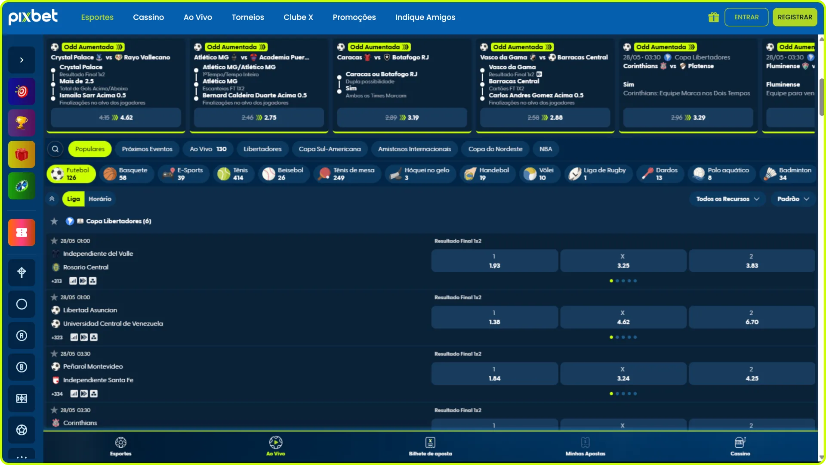This screenshot has height=465, width=826.
Task: Click the cross-shaped sidebar icon
Action: (22, 273)
